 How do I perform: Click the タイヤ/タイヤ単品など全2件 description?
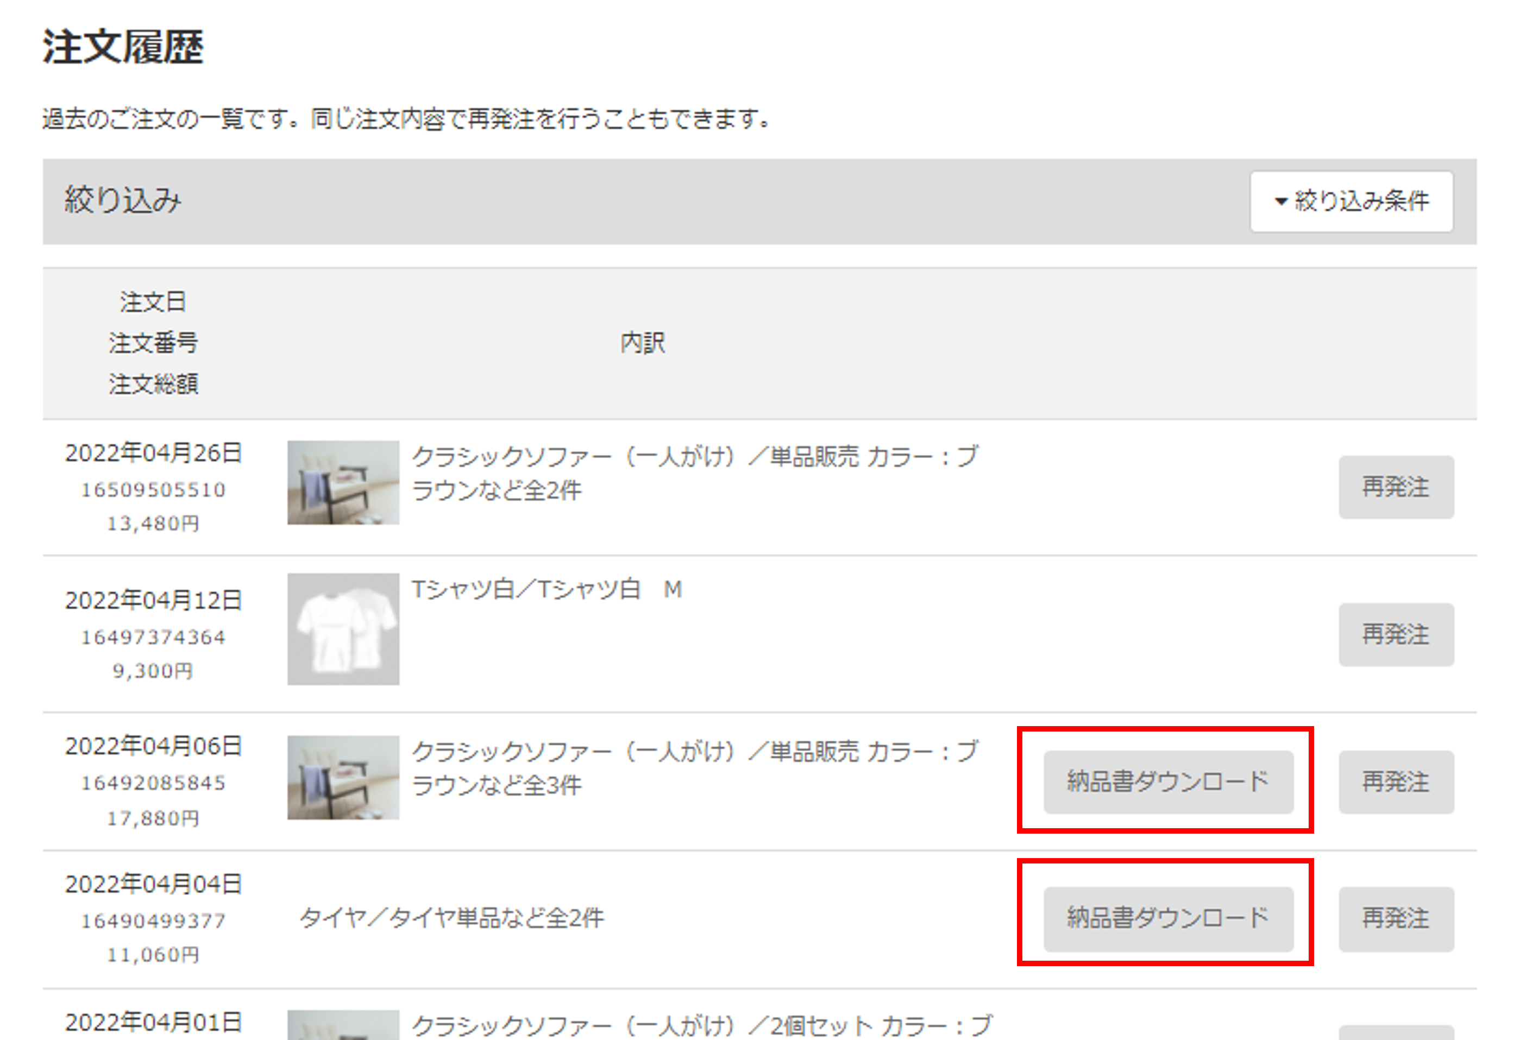click(x=452, y=918)
